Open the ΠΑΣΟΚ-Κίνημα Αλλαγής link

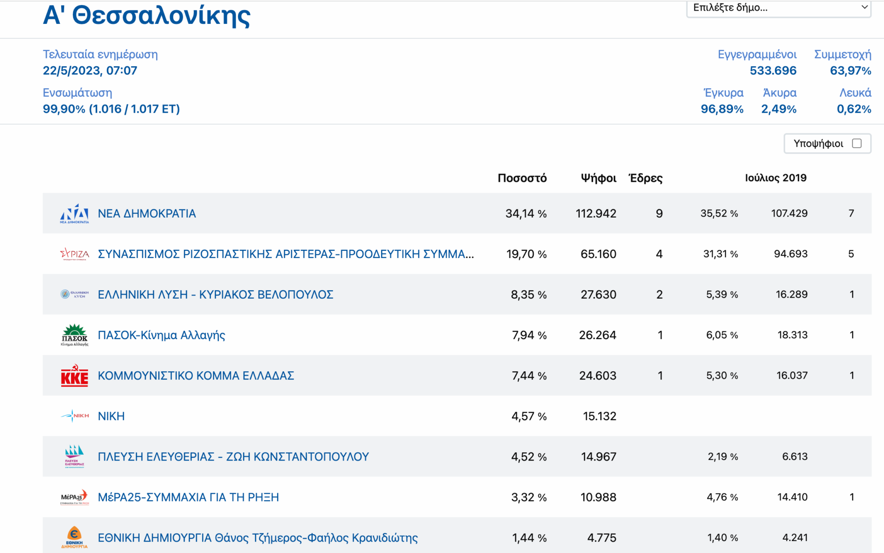point(161,335)
